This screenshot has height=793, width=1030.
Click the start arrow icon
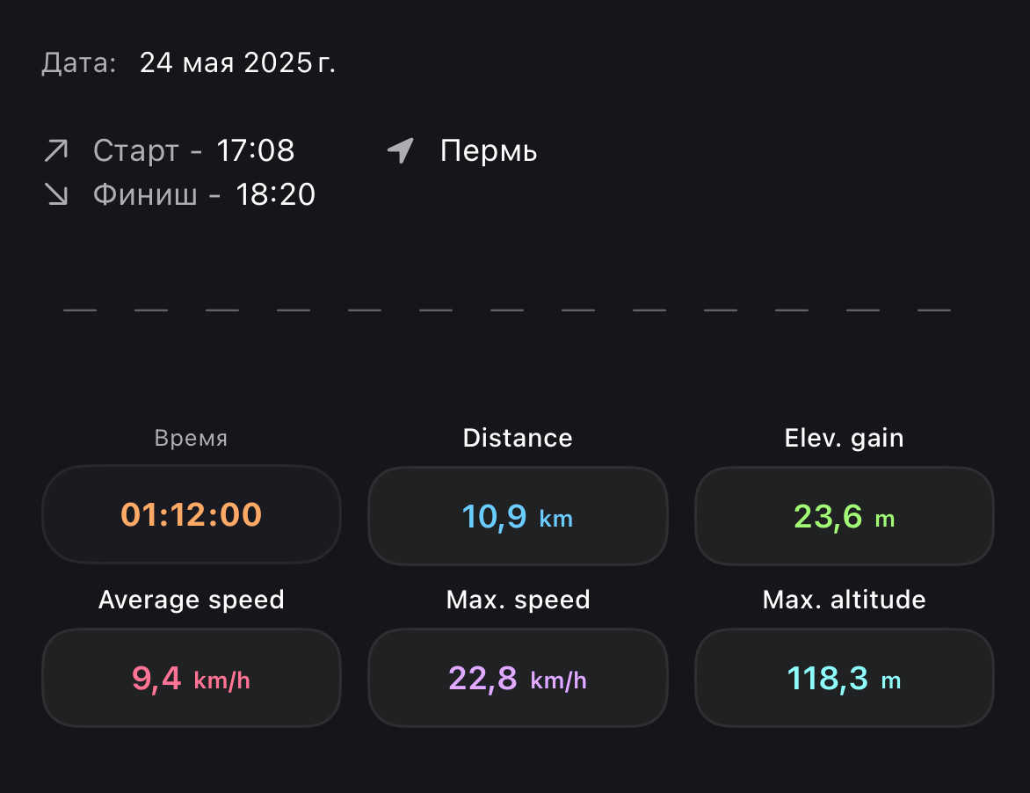point(56,150)
